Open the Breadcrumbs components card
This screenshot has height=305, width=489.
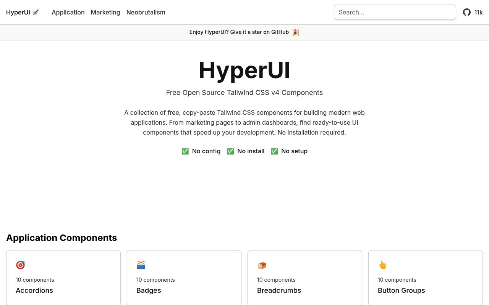(x=304, y=278)
